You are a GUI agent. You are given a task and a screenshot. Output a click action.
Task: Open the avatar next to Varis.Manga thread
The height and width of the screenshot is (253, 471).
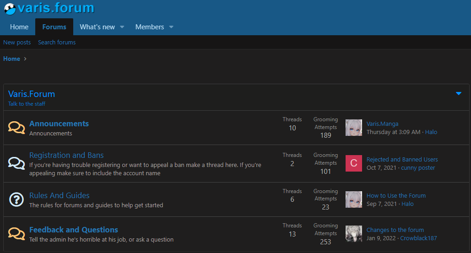coord(353,128)
